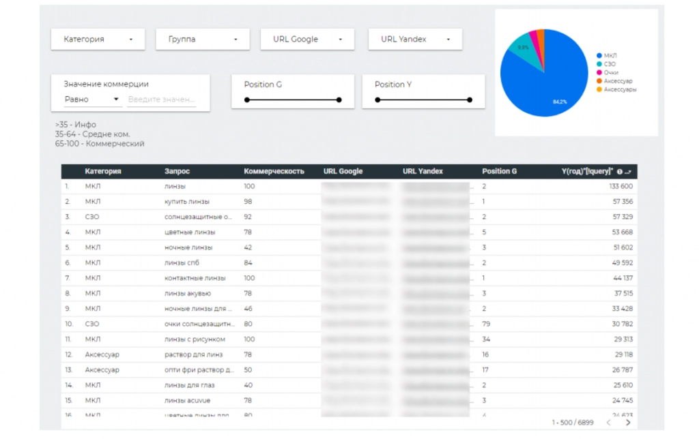This screenshot has width=699, height=439.
Task: Click the 9.9% teal pie slice
Action: (524, 49)
